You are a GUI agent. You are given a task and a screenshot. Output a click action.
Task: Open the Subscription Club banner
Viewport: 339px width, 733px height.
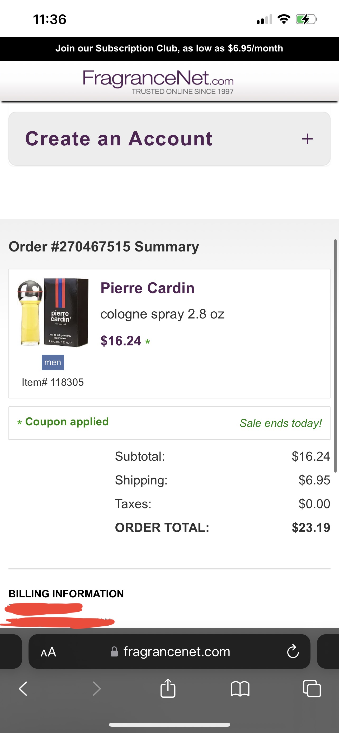[169, 48]
